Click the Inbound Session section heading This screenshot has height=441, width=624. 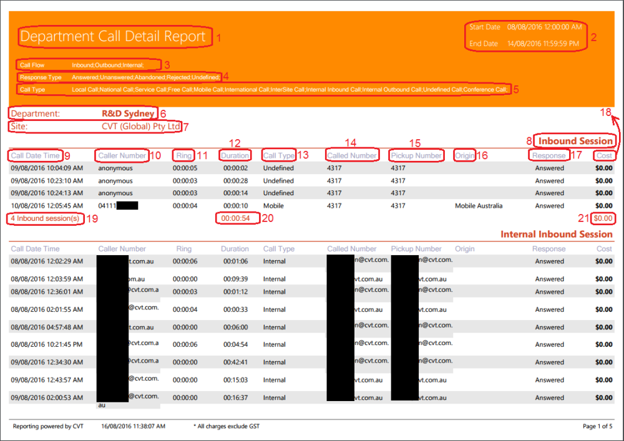pyautogui.click(x=575, y=141)
